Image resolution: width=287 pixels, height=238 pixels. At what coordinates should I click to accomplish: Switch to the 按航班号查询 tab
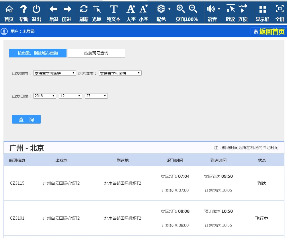click(96, 53)
